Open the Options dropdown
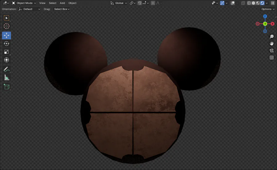 click(x=268, y=9)
